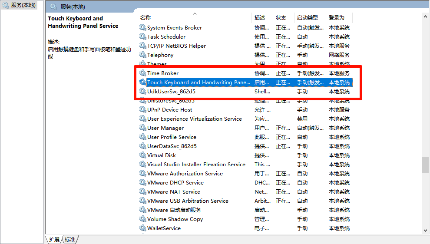Click the WalletService gear icon
This screenshot has height=244, width=430.
click(x=143, y=228)
